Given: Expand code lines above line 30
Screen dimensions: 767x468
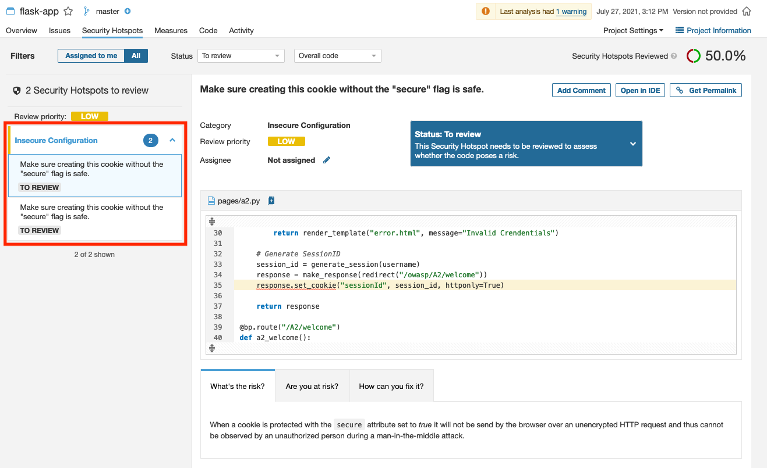Looking at the screenshot, I should point(212,222).
